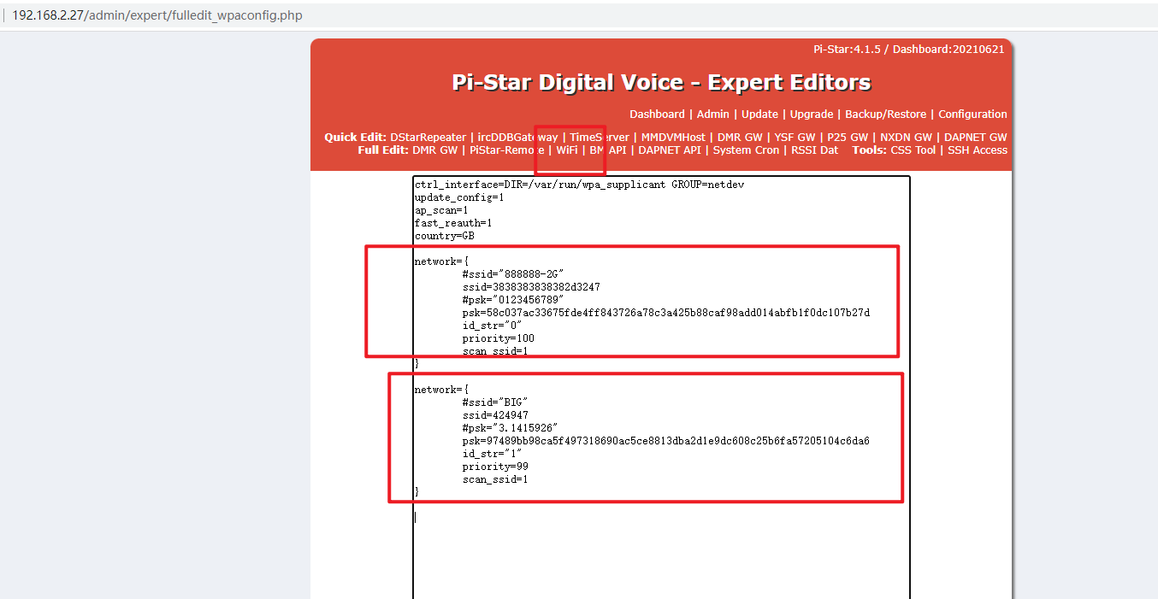The image size is (1158, 599).
Task: Open DAPNET API full editor
Action: point(670,150)
